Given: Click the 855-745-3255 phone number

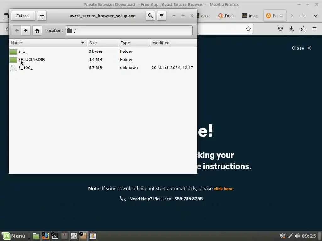Looking at the screenshot, I should pyautogui.click(x=188, y=199).
